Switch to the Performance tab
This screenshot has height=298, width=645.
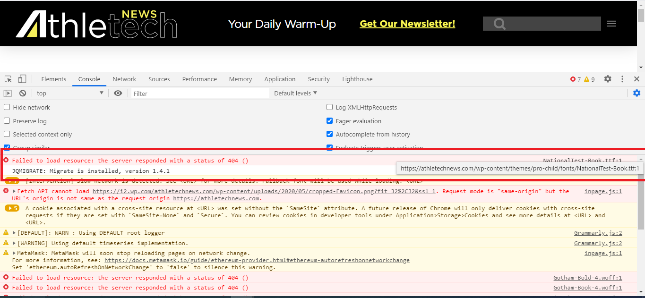point(199,79)
